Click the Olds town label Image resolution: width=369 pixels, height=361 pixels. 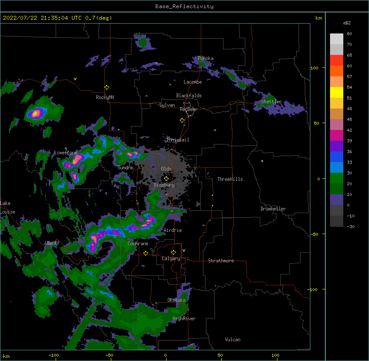click(166, 169)
